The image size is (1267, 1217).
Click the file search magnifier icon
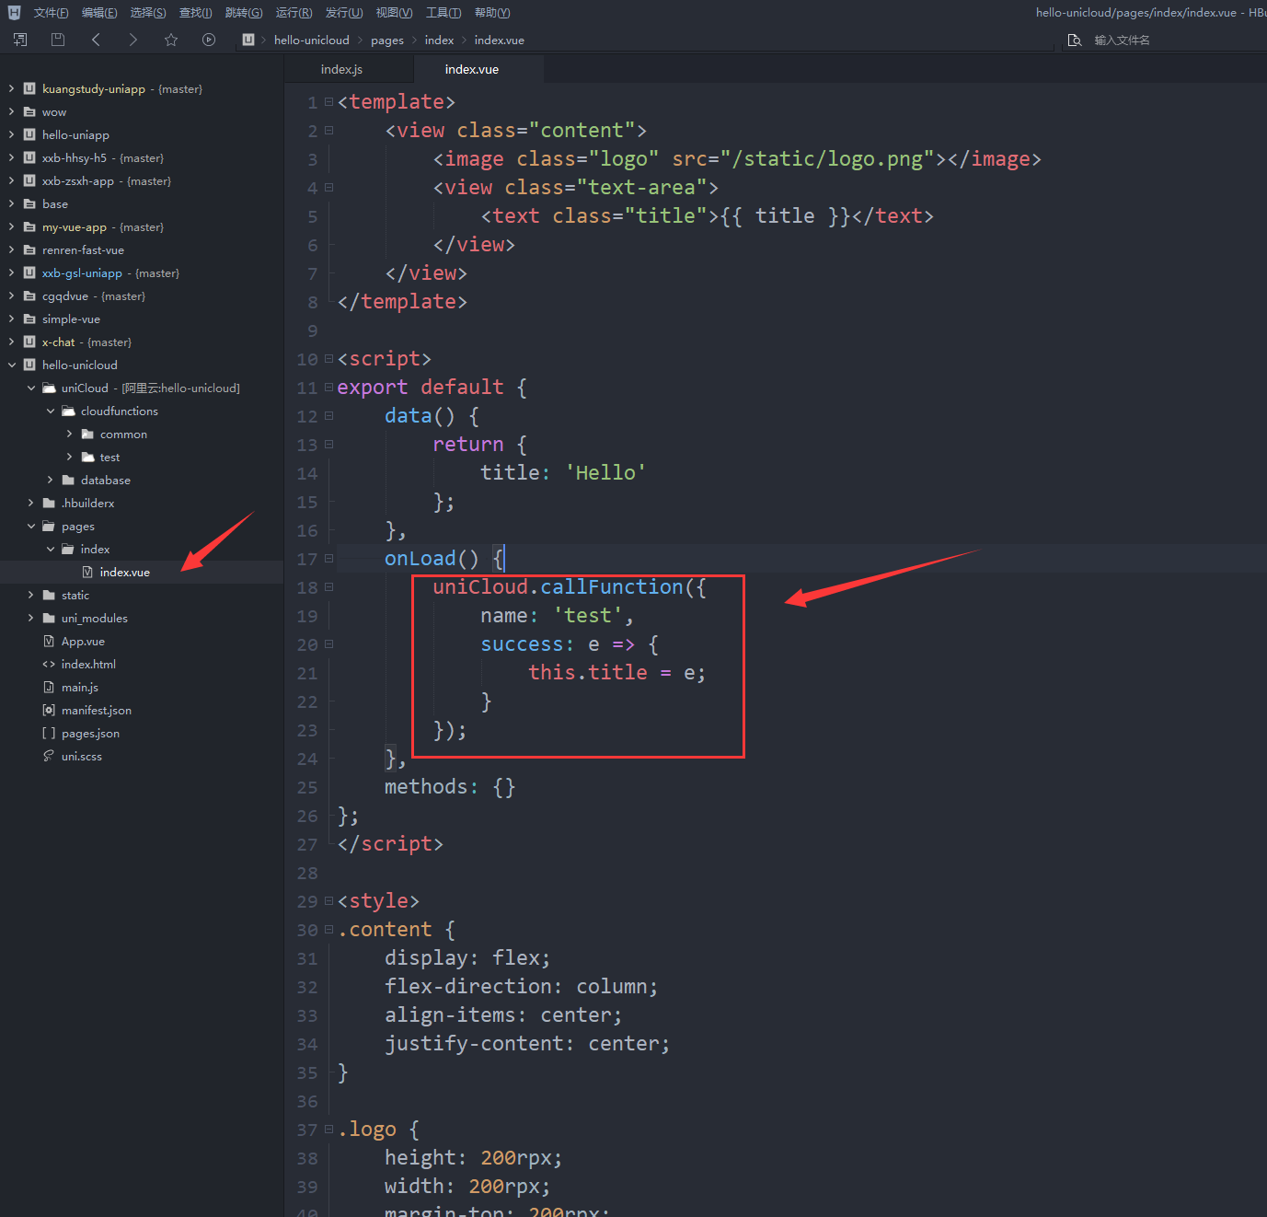1074,41
